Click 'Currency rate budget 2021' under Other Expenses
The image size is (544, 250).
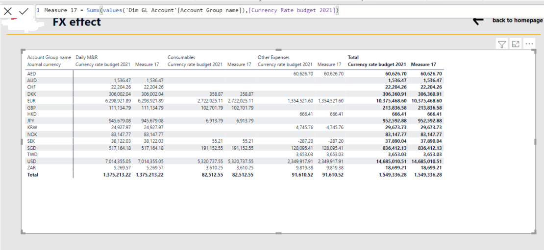(x=285, y=65)
